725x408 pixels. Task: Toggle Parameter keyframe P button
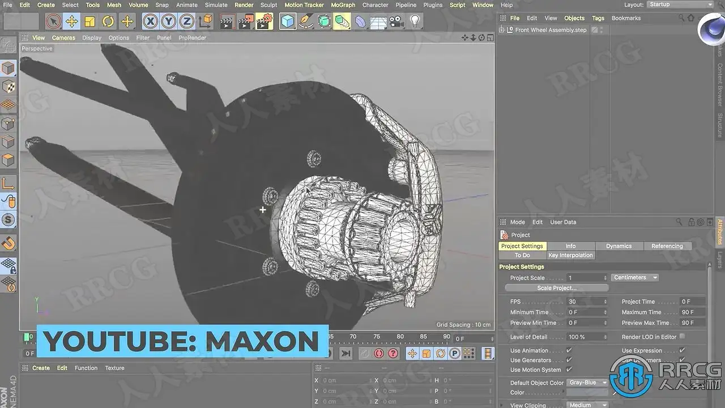click(x=454, y=354)
